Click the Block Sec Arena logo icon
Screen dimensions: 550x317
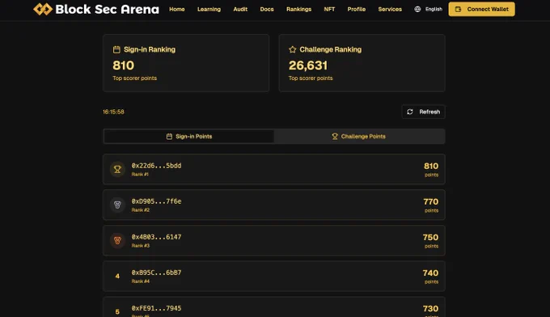click(43, 9)
